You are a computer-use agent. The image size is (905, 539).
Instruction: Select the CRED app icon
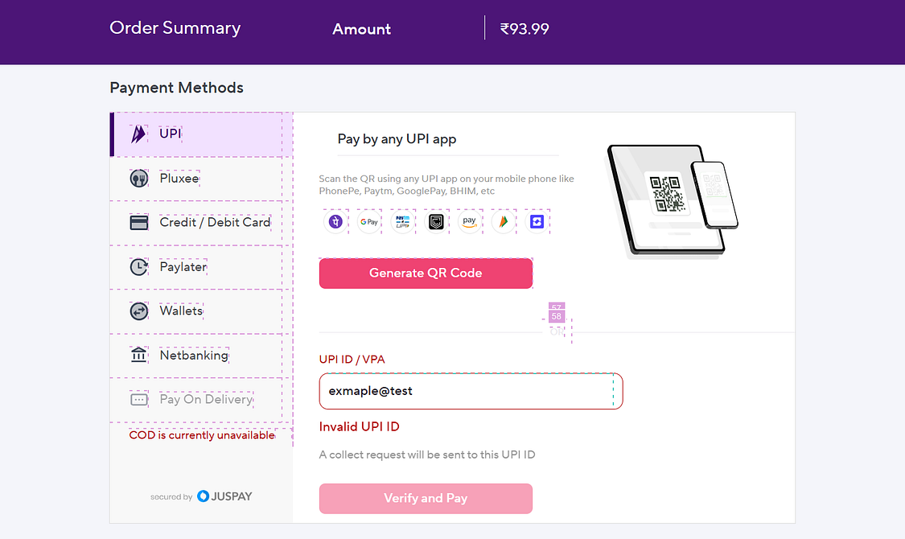tap(436, 221)
